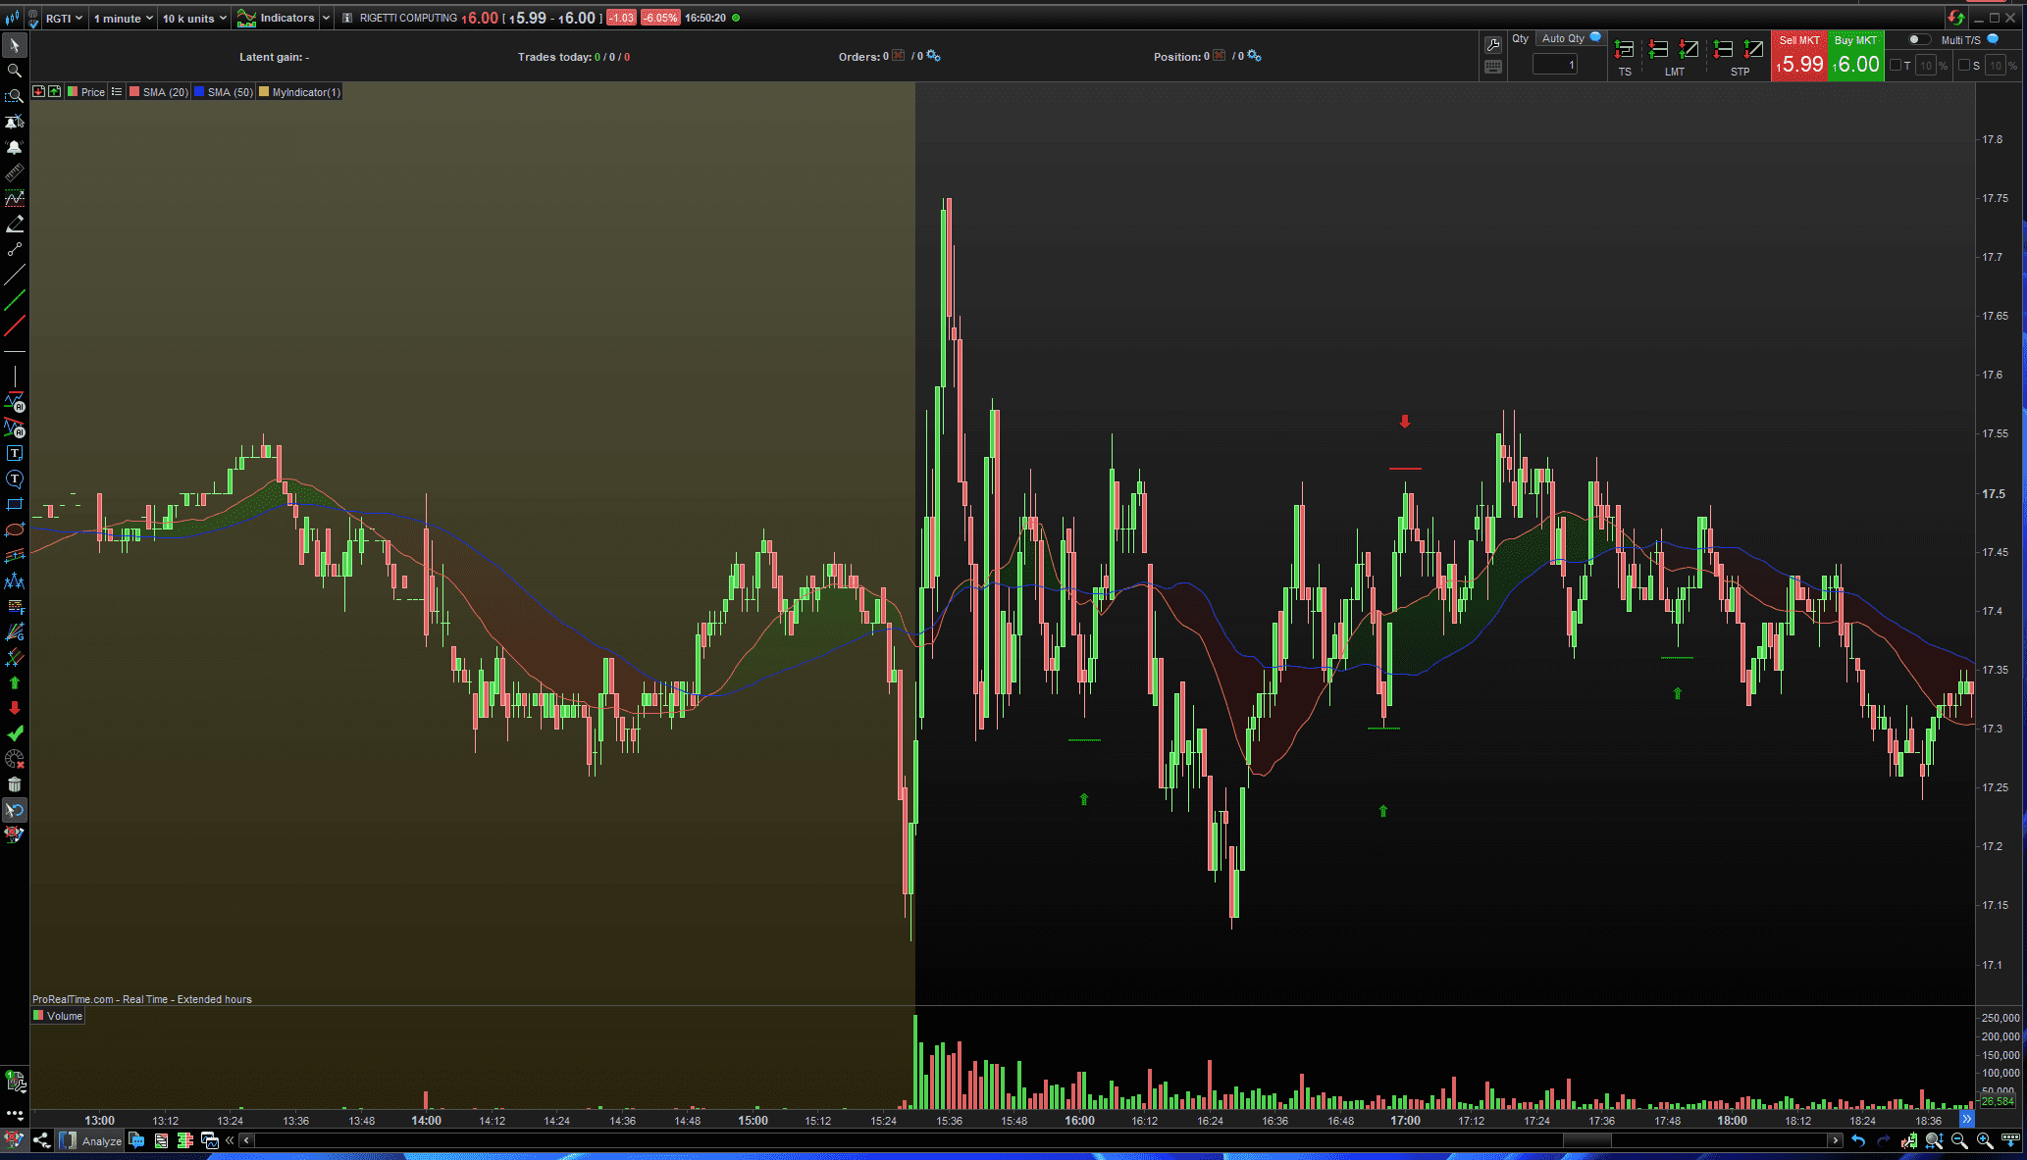Select the rectangle drawing tool
The image size is (2027, 1160).
(14, 504)
